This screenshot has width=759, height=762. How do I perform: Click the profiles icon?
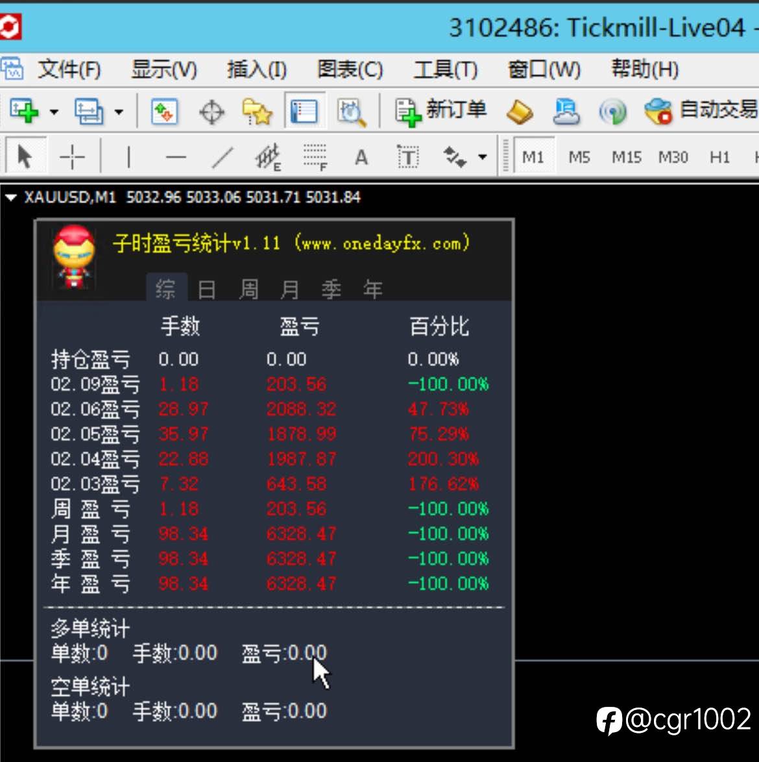[88, 111]
